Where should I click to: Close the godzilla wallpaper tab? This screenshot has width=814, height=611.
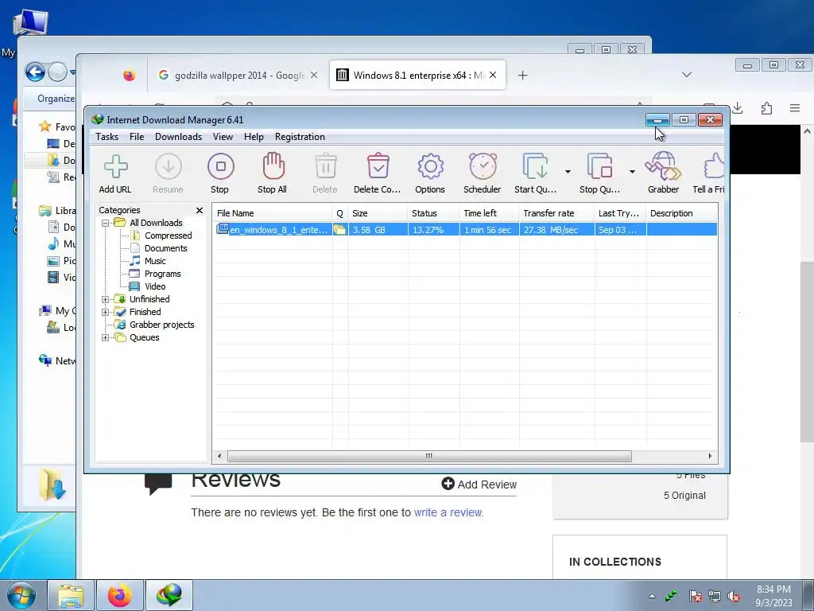[x=314, y=76]
